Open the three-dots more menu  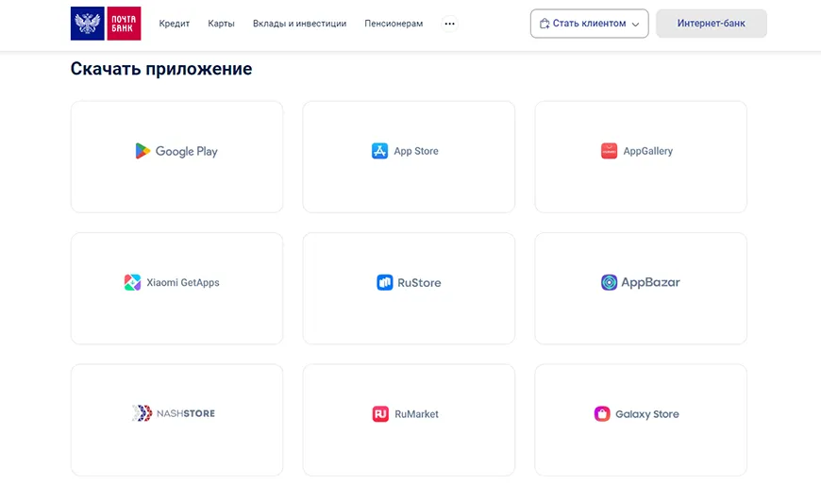pyautogui.click(x=449, y=24)
